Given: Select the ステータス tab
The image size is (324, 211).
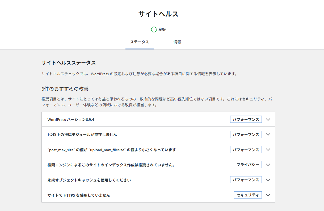Looking at the screenshot, I should tap(140, 42).
